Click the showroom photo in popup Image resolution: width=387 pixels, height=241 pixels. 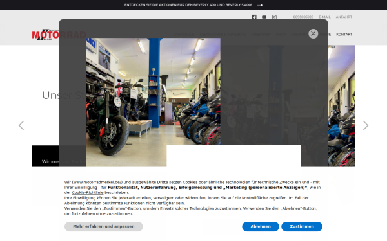coord(153,102)
